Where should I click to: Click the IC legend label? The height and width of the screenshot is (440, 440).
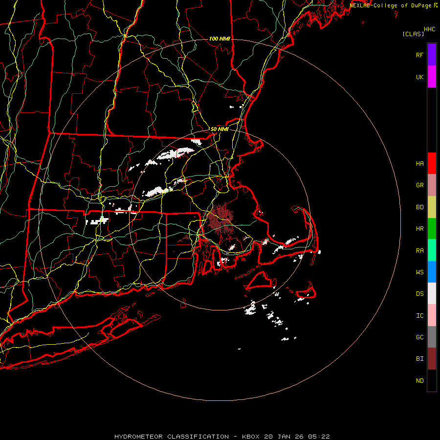419,316
